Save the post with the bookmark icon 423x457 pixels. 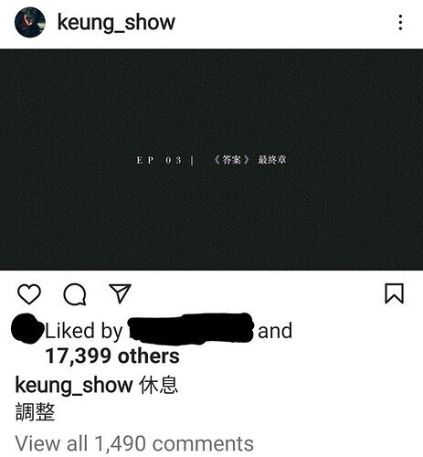[395, 293]
